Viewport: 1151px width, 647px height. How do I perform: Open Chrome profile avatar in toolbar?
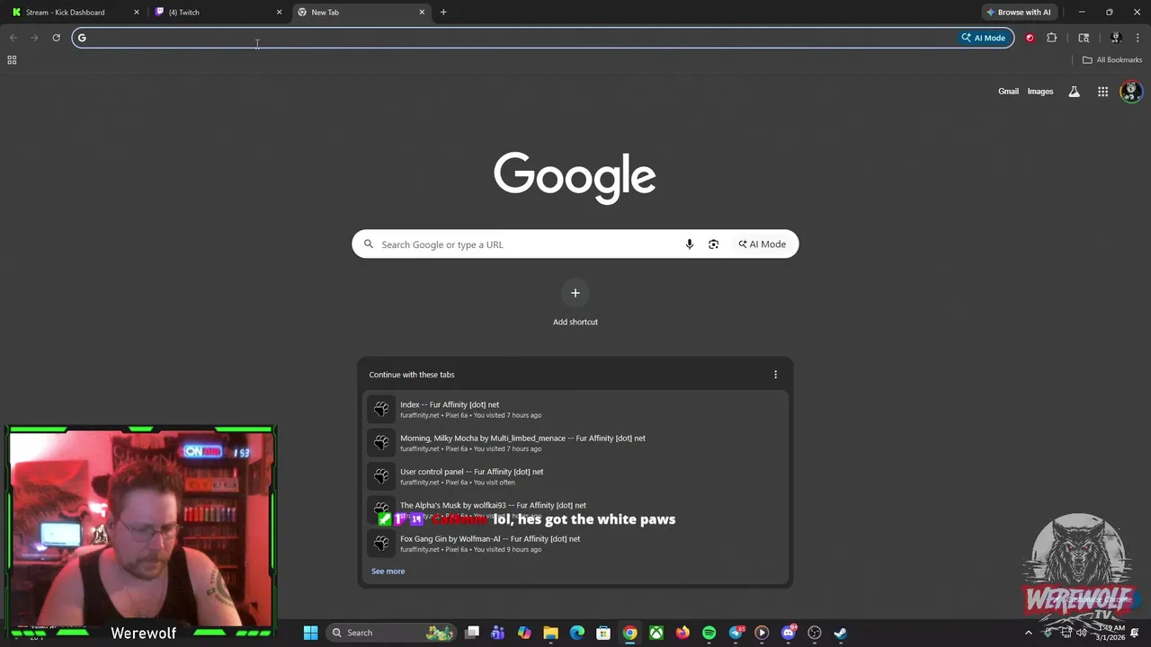[x=1116, y=38]
